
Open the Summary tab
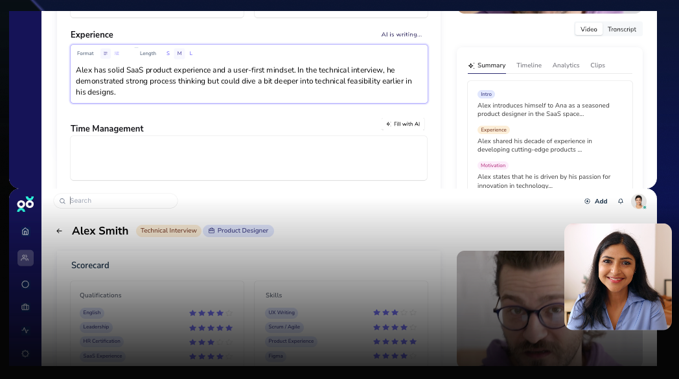pyautogui.click(x=487, y=65)
